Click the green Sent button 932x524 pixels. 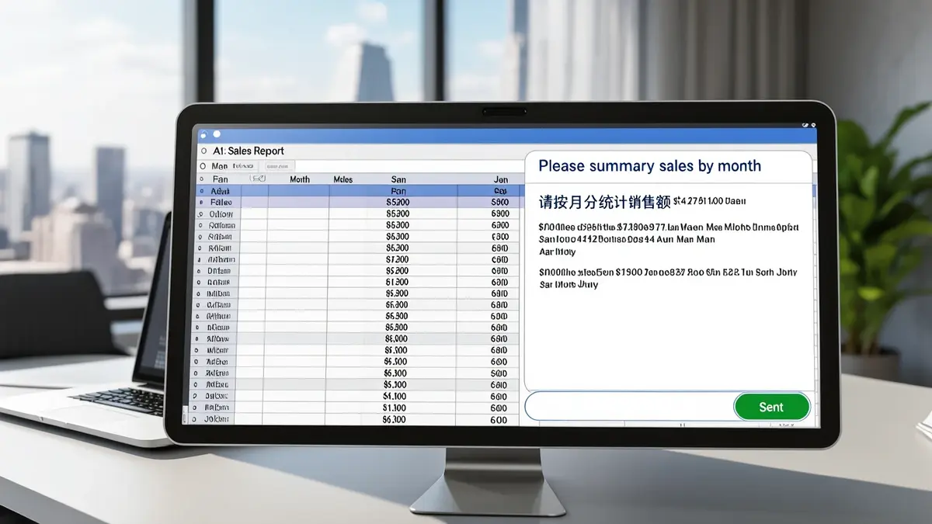(x=771, y=407)
